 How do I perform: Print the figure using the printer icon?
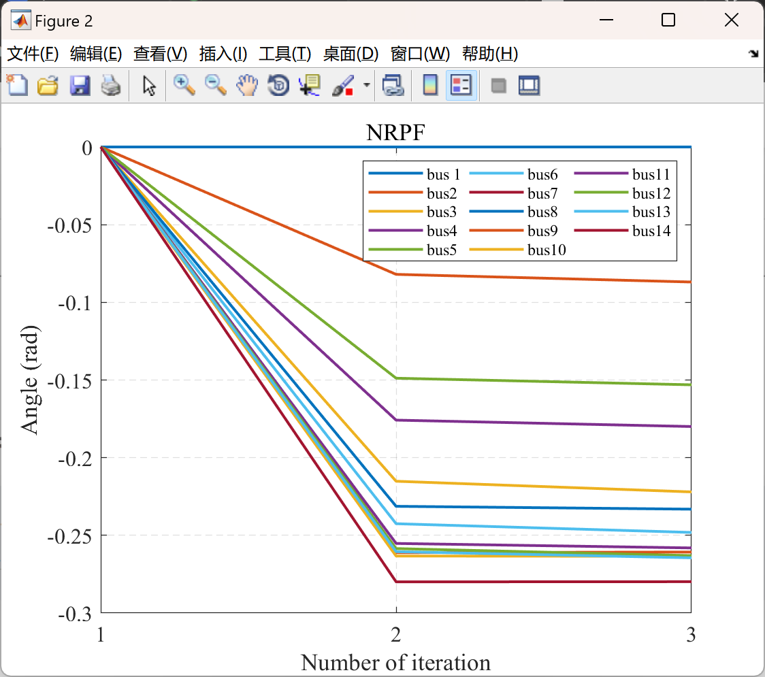tap(111, 85)
